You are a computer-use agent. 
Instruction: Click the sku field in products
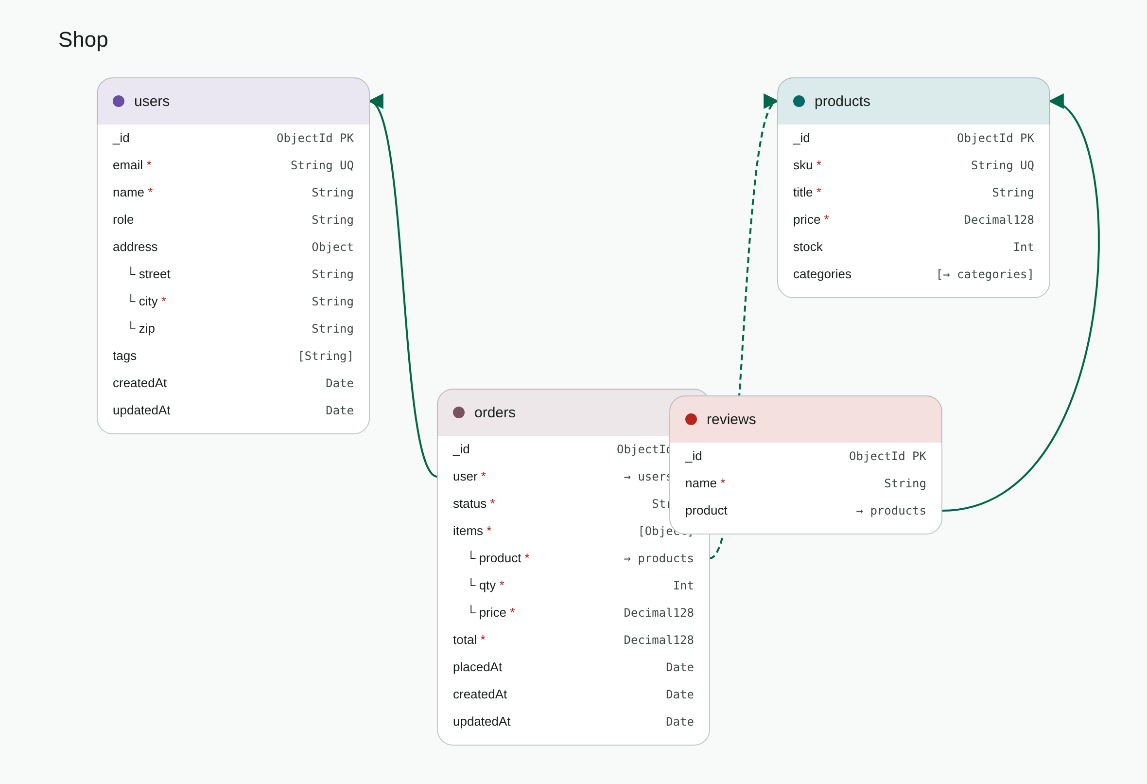(914, 165)
